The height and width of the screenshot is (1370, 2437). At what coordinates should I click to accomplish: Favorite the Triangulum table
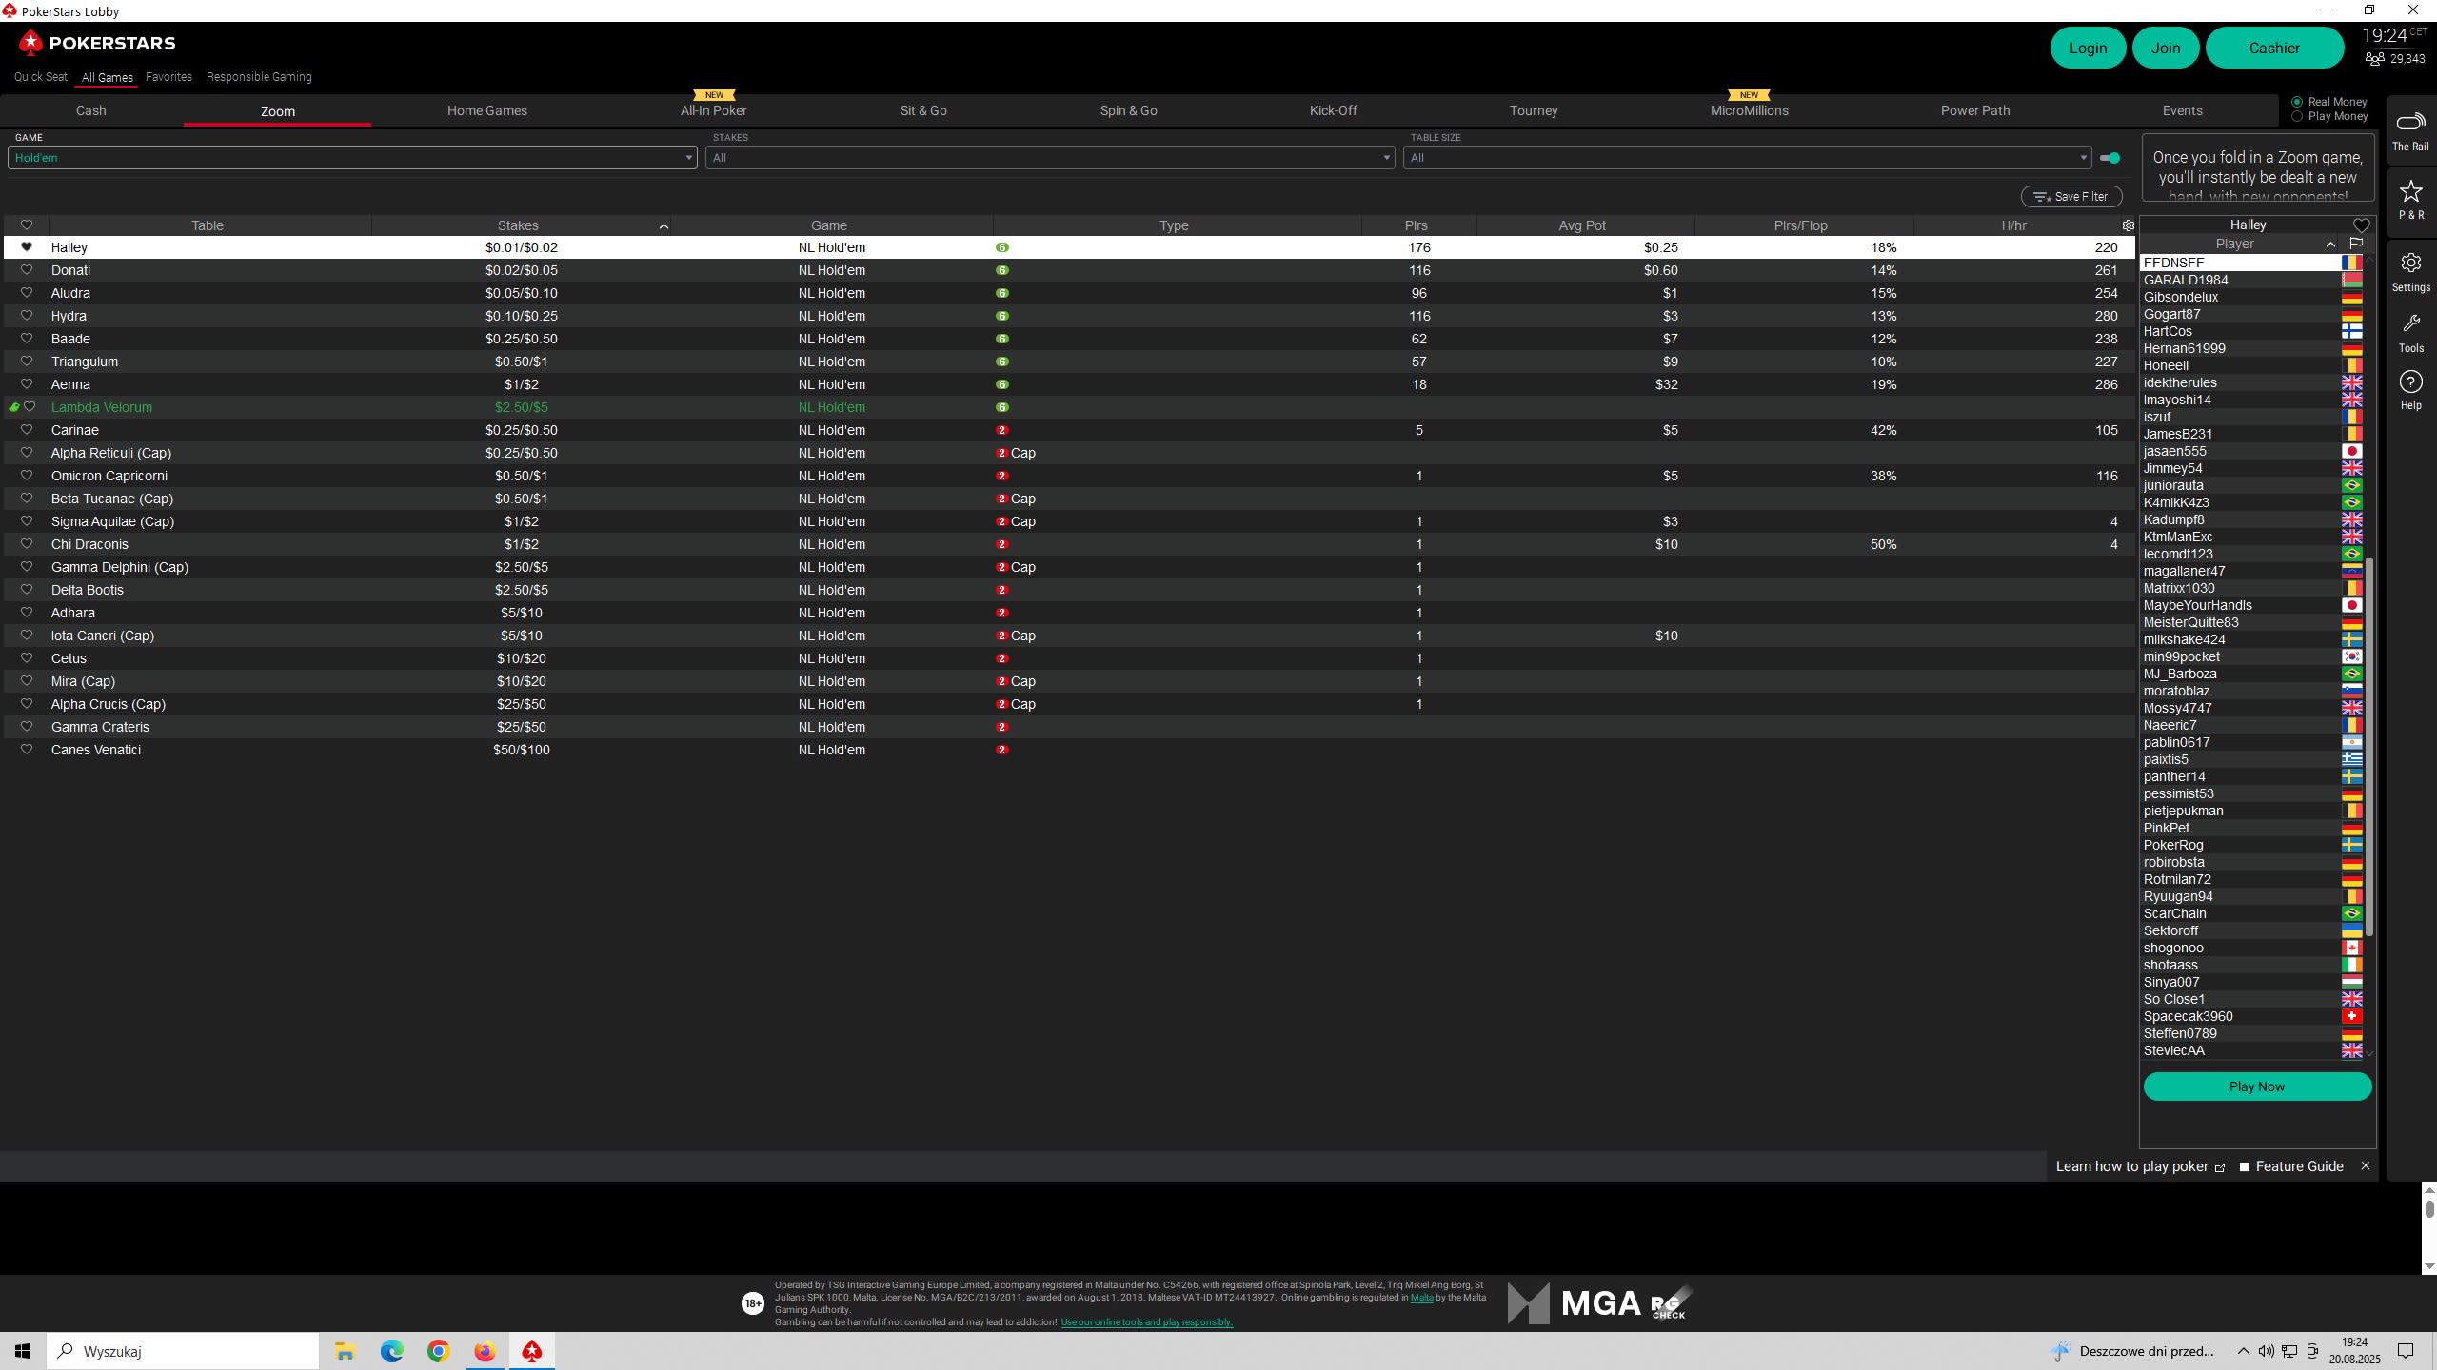(x=27, y=362)
